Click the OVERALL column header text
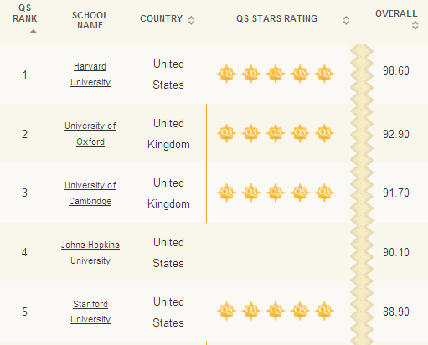This screenshot has height=345, width=428. pyautogui.click(x=396, y=13)
